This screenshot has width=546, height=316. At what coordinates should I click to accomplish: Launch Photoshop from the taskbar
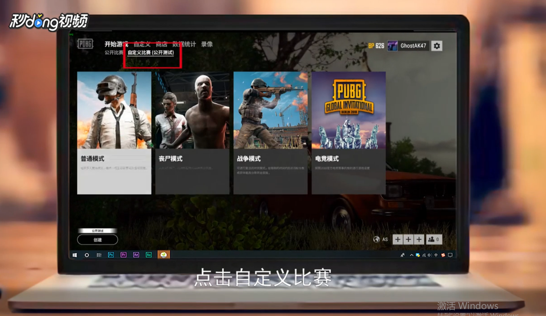click(111, 255)
